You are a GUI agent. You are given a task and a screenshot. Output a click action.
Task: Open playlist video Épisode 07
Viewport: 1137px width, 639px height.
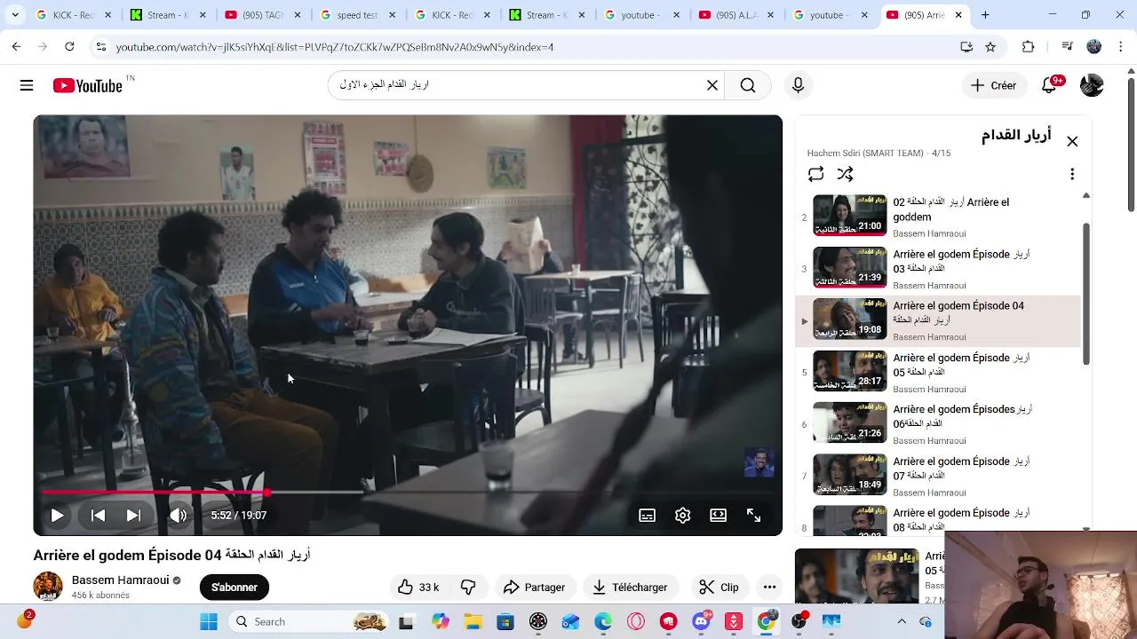coord(938,476)
